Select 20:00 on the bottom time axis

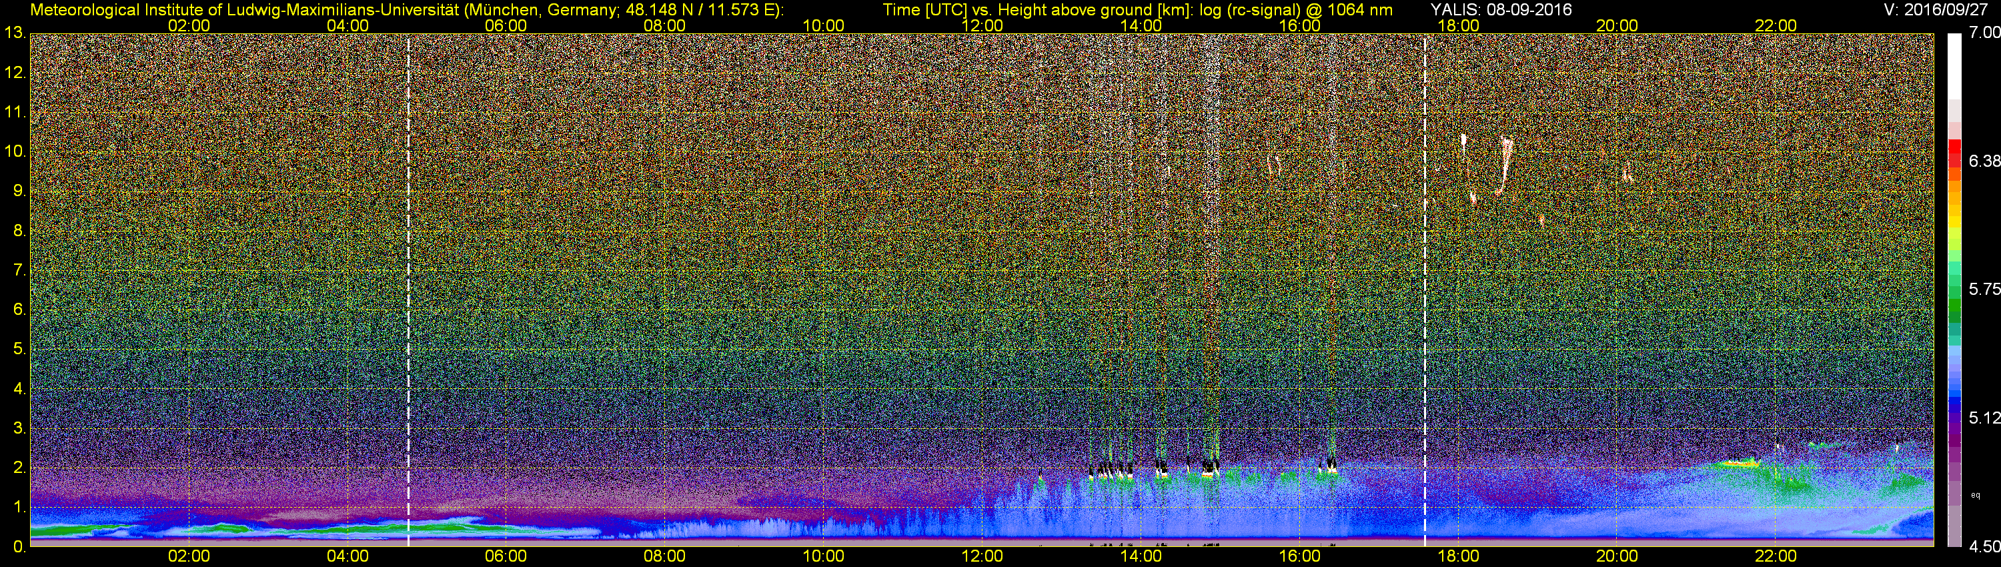pyautogui.click(x=1617, y=556)
